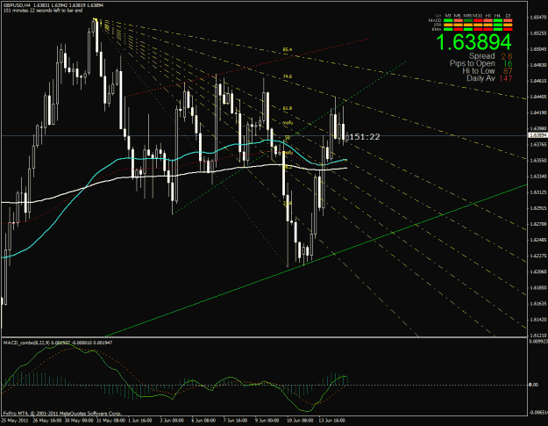This screenshot has width=548, height=426.
Task: Select the 74.6 Fibonacci fan label
Action: pos(288,76)
